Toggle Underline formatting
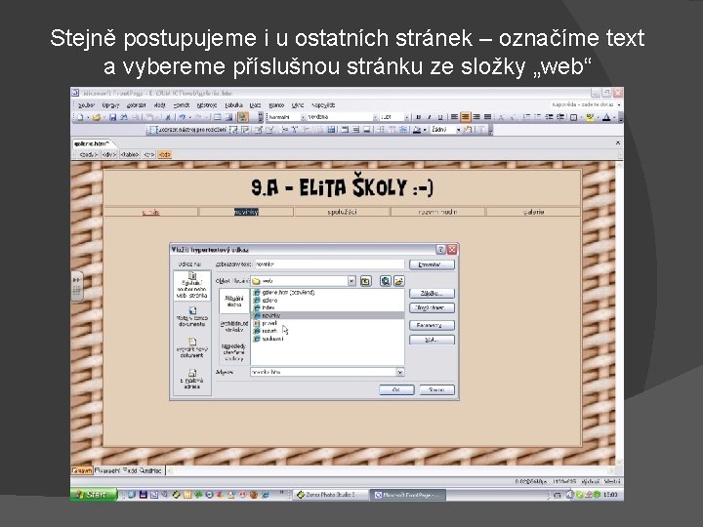 (x=440, y=117)
